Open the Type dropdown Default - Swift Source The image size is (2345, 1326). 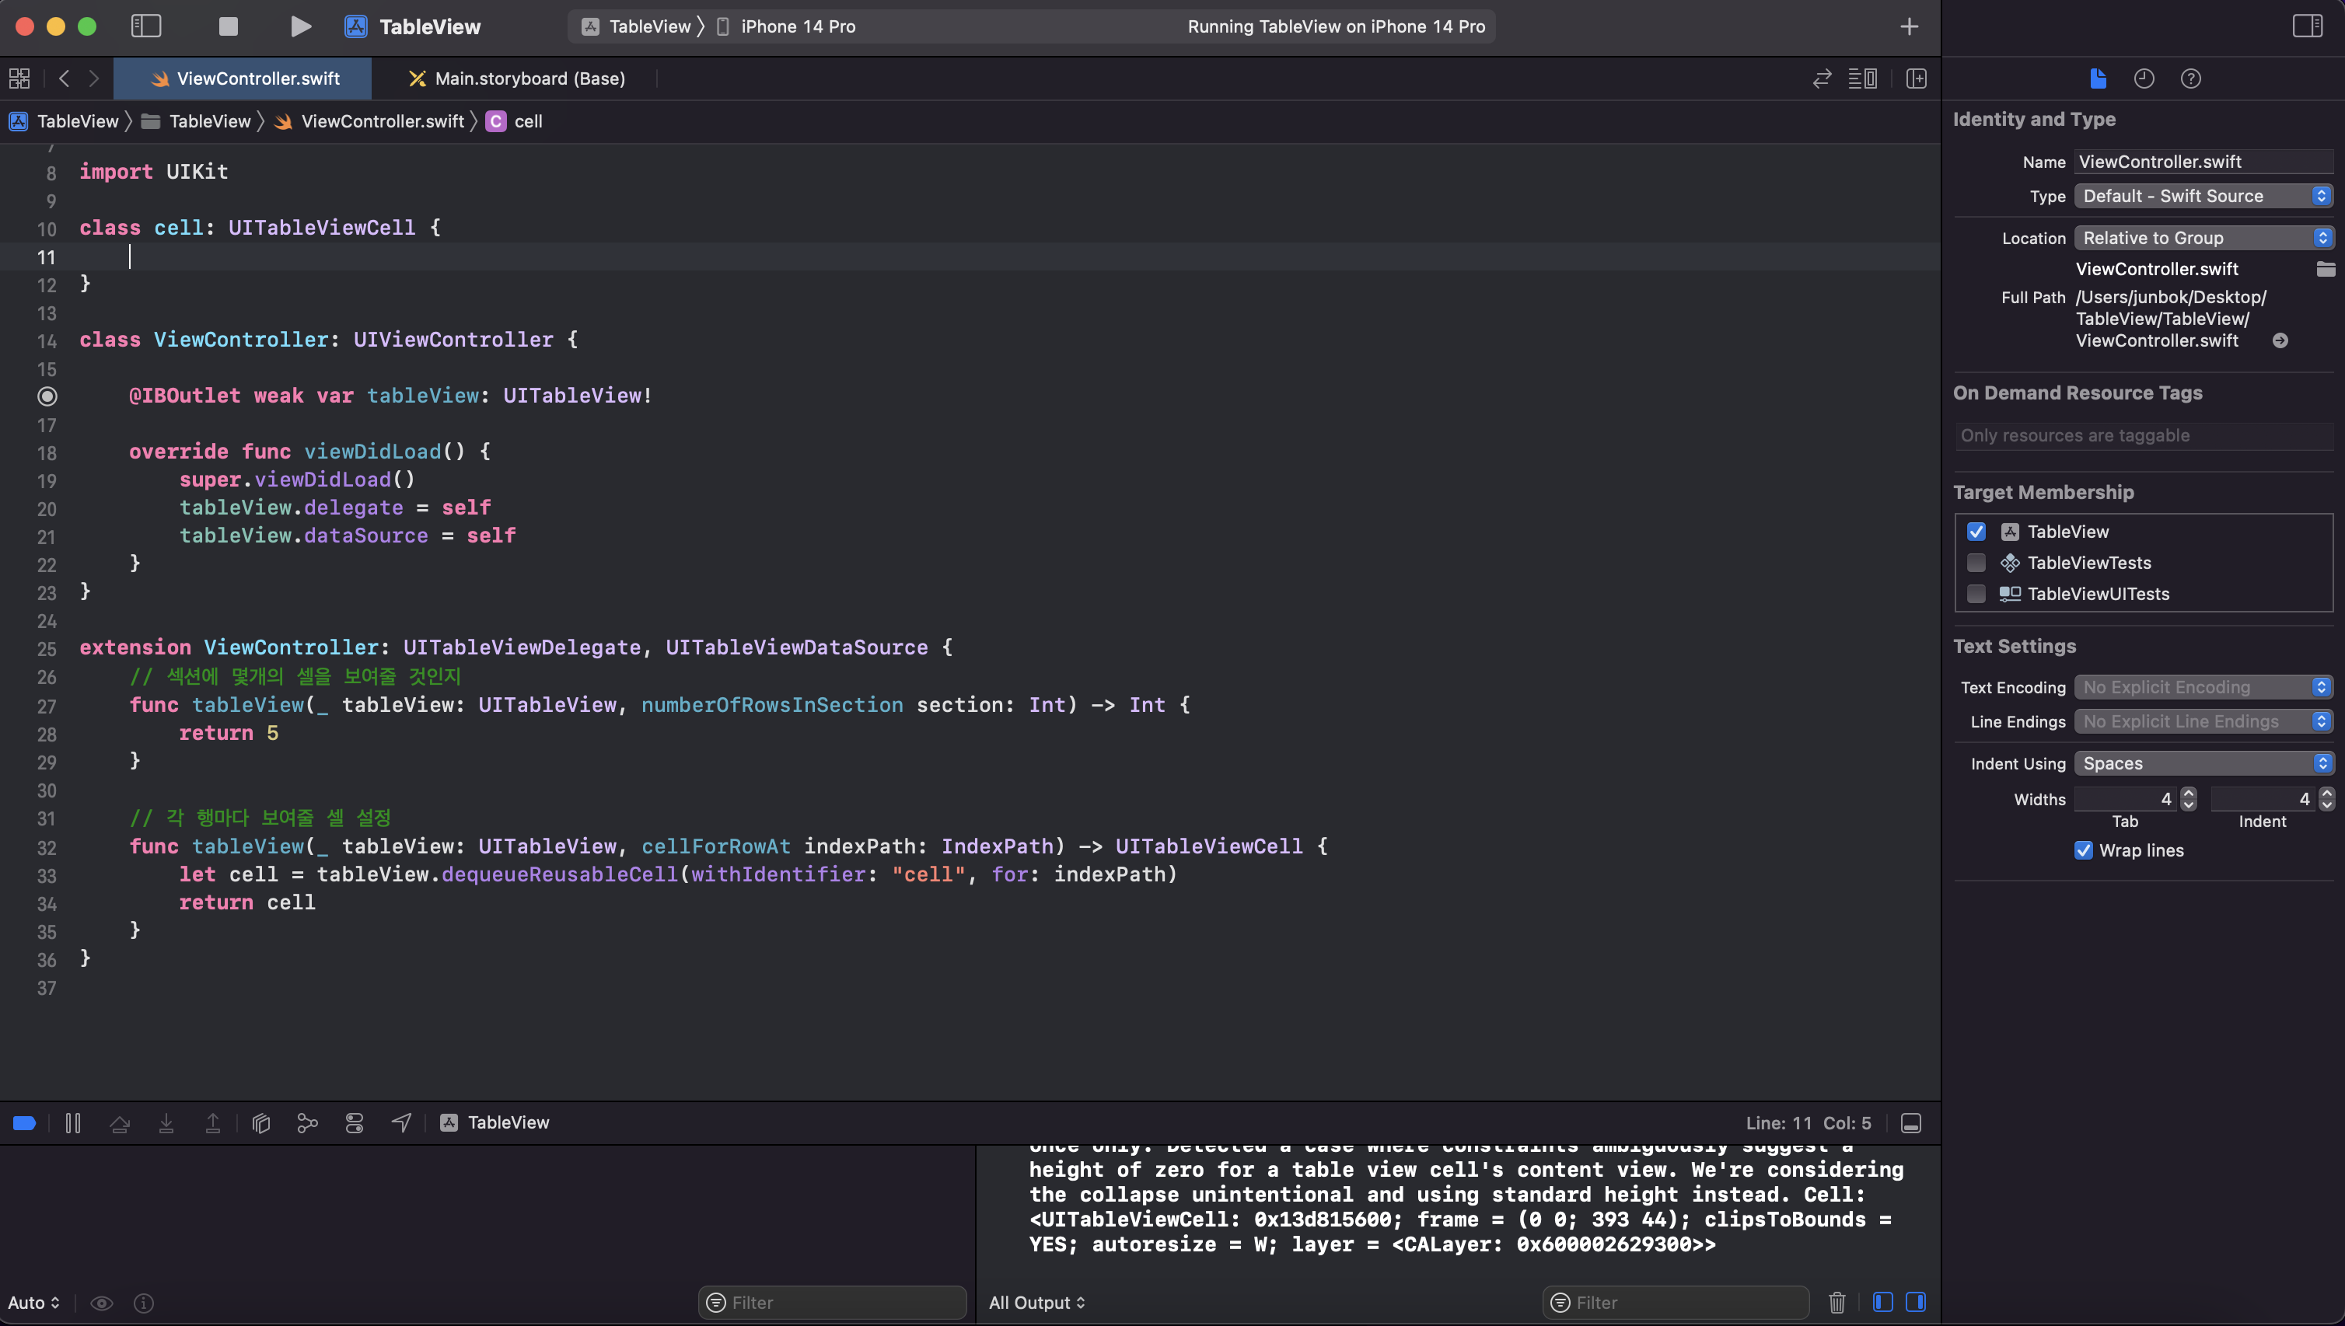2203,196
